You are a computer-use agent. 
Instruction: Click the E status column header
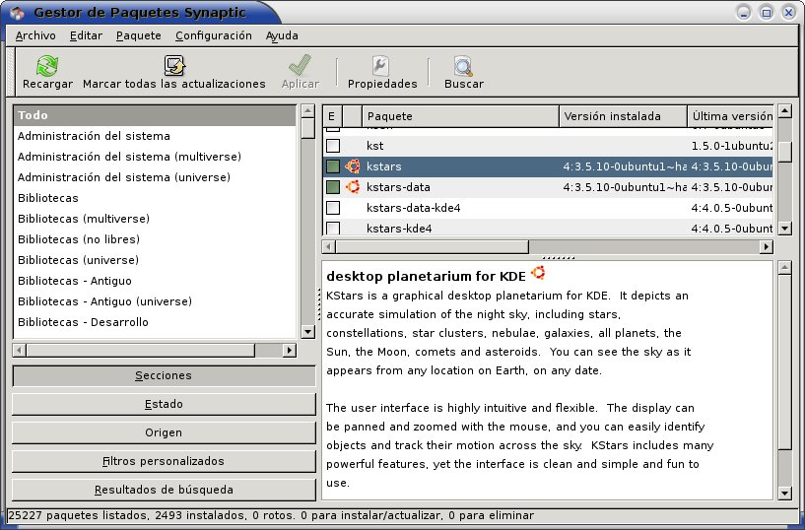(x=332, y=116)
